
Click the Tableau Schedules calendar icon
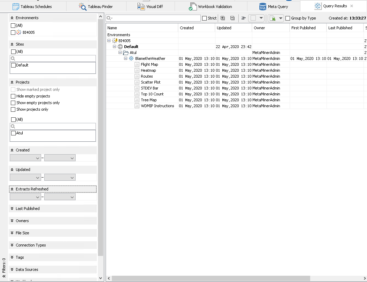pyautogui.click(x=16, y=7)
